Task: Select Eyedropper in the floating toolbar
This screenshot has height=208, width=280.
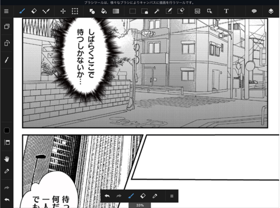Action: [x=154, y=196]
